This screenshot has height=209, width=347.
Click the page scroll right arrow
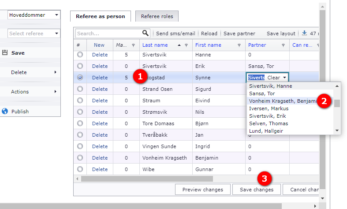[x=315, y=206]
